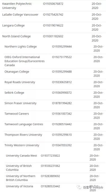Select Northern Lights College name

[x=21, y=47]
